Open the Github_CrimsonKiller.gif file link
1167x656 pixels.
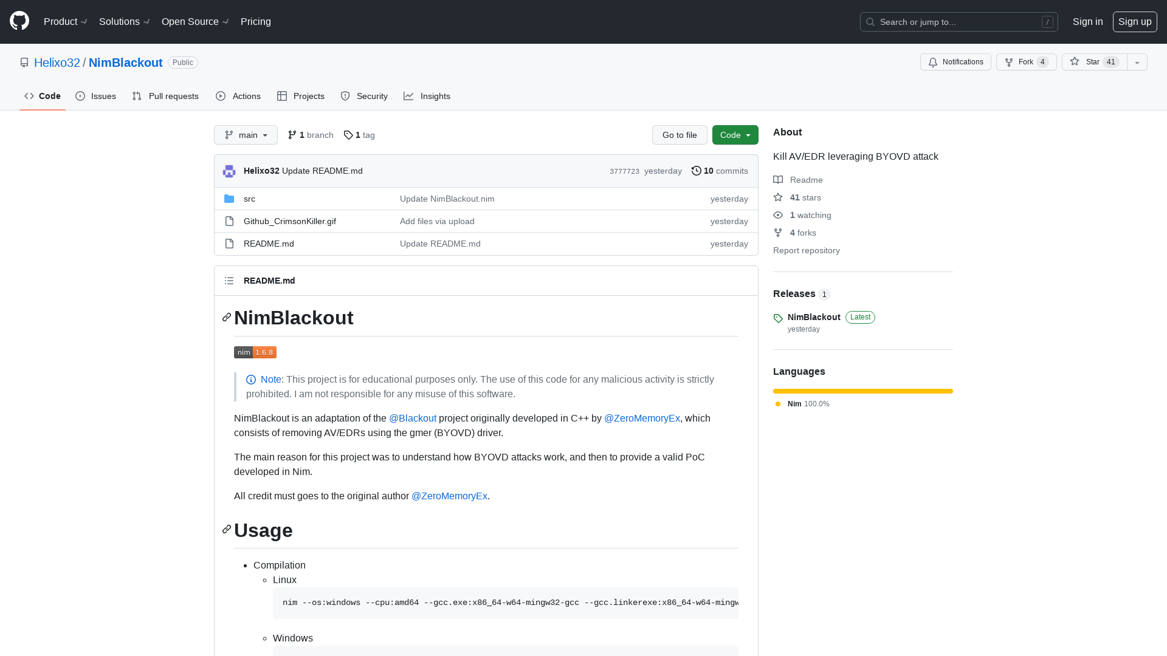290,221
